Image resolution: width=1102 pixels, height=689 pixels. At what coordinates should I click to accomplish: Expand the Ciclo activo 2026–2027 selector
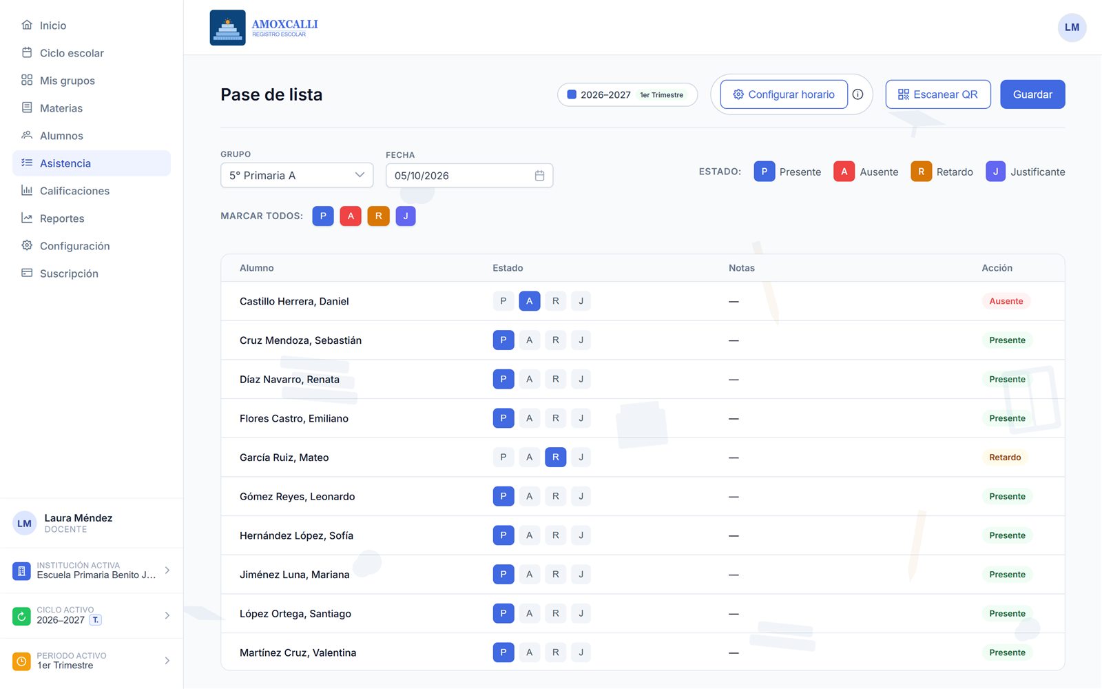coord(92,616)
